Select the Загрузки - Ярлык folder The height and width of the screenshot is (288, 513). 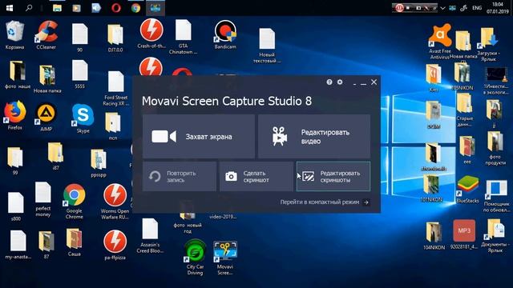(489, 45)
